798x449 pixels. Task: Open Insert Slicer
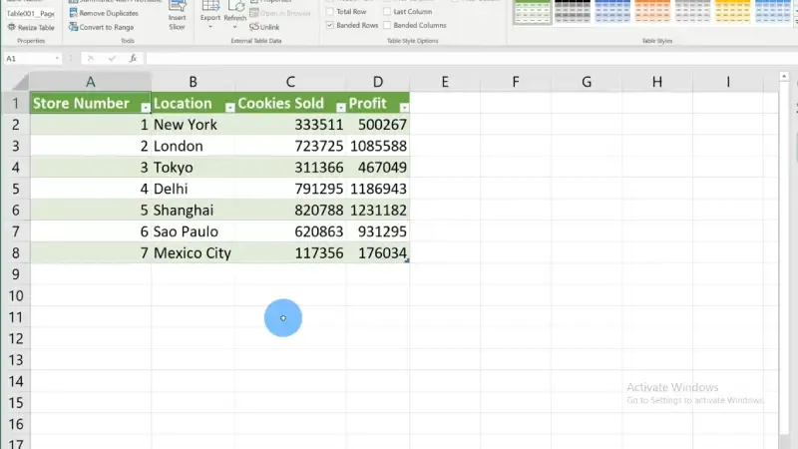coord(178,15)
